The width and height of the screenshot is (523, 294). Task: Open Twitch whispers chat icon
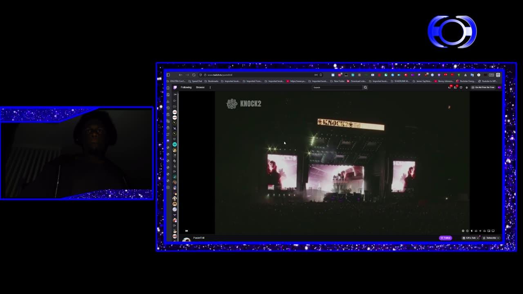click(x=461, y=87)
